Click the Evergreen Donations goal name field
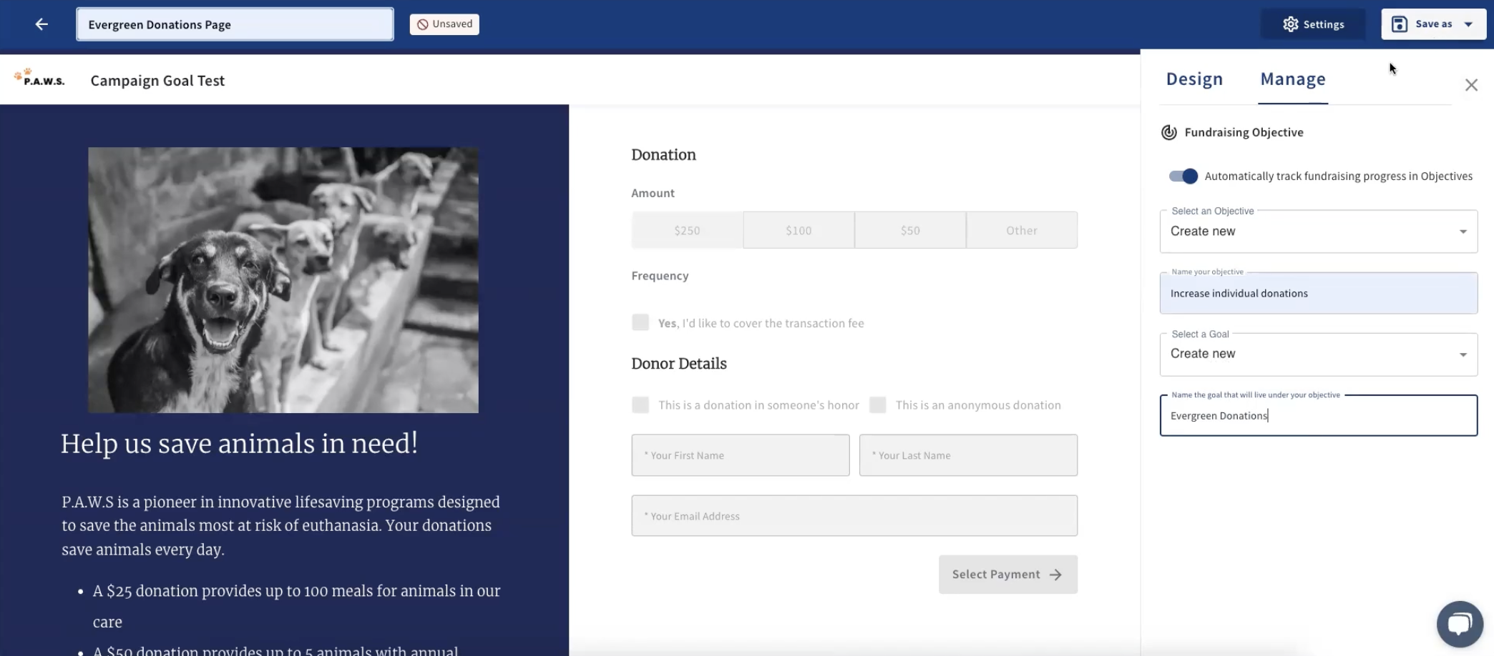The image size is (1494, 656). point(1317,415)
